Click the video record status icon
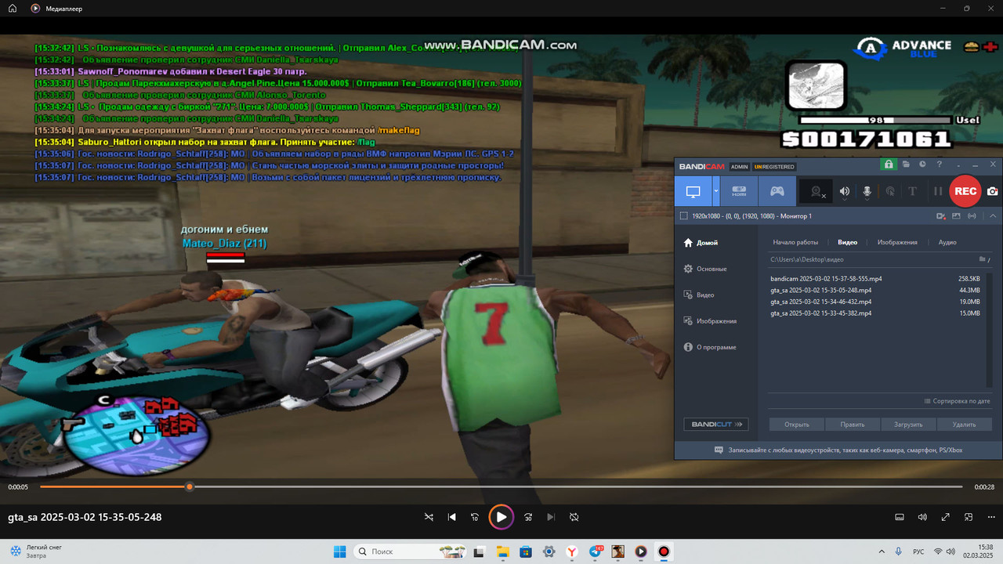Viewport: 1003px width, 564px height. coord(941,215)
